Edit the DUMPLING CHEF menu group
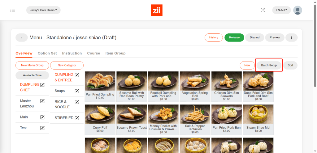Viewport: 317px width, 153px height. pos(42,85)
